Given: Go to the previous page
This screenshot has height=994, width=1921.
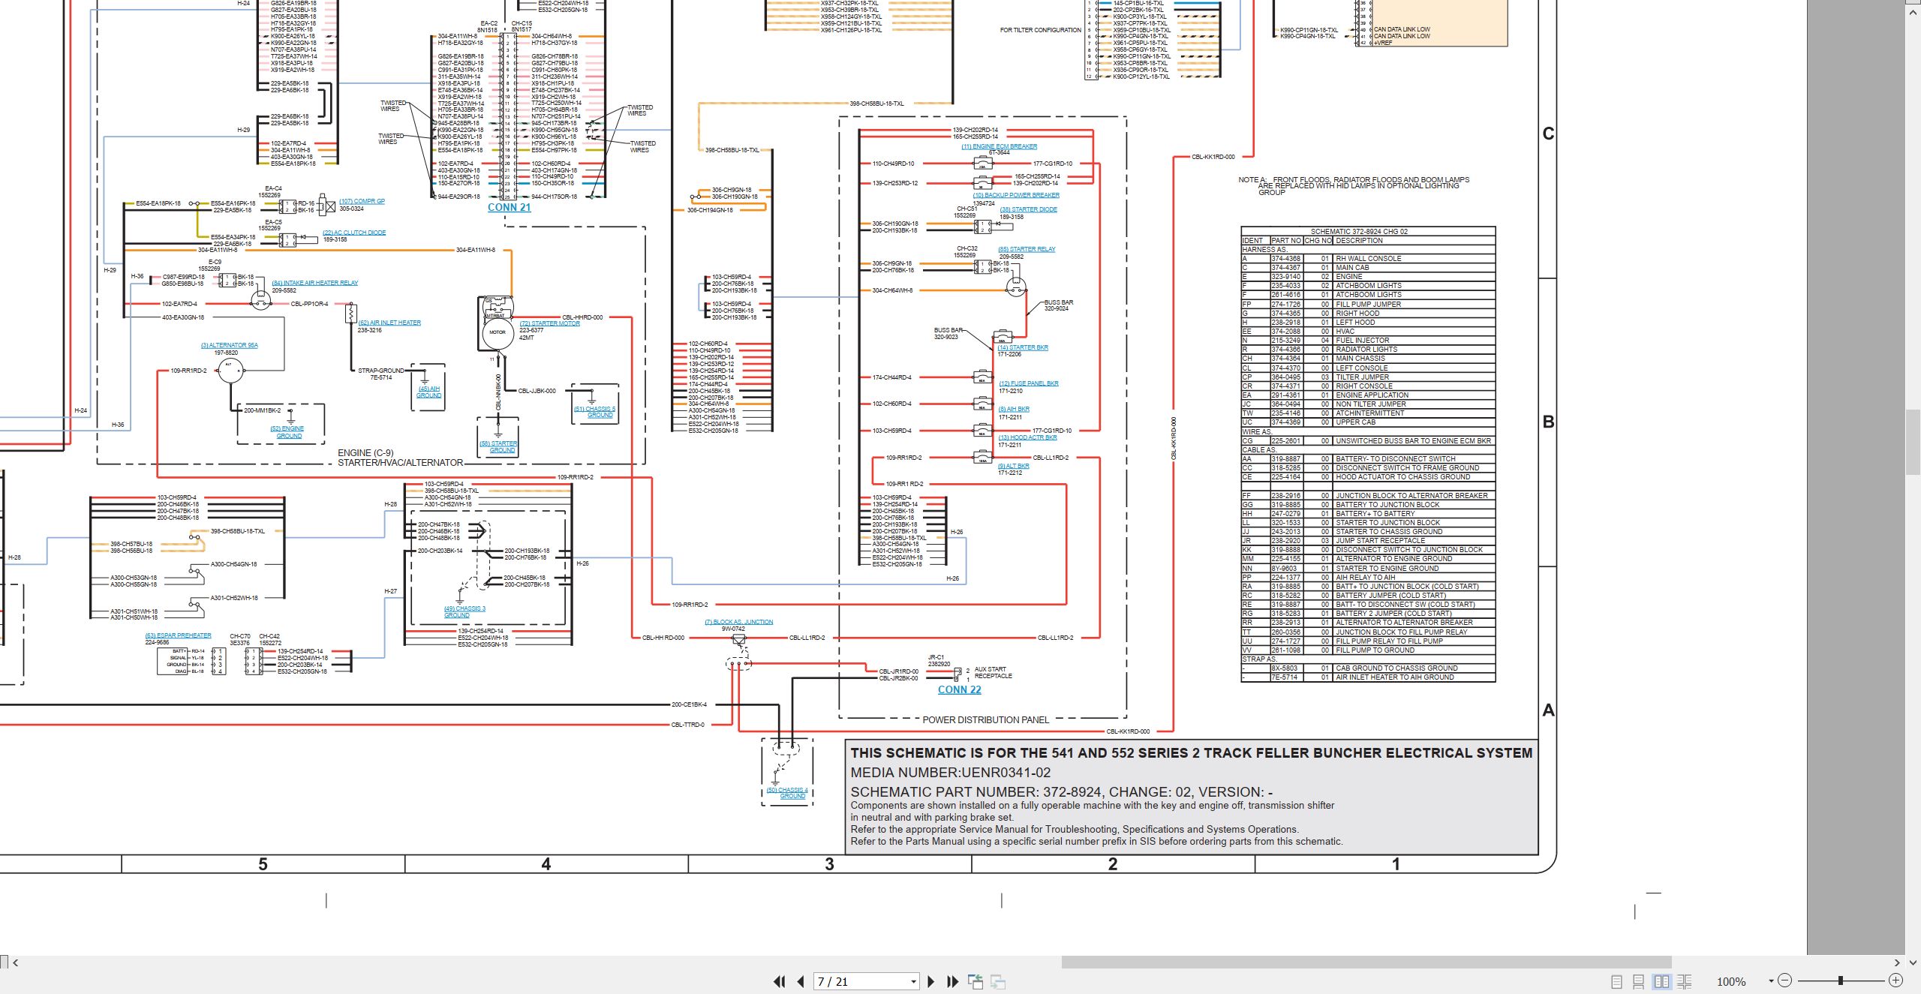Looking at the screenshot, I should click(801, 981).
